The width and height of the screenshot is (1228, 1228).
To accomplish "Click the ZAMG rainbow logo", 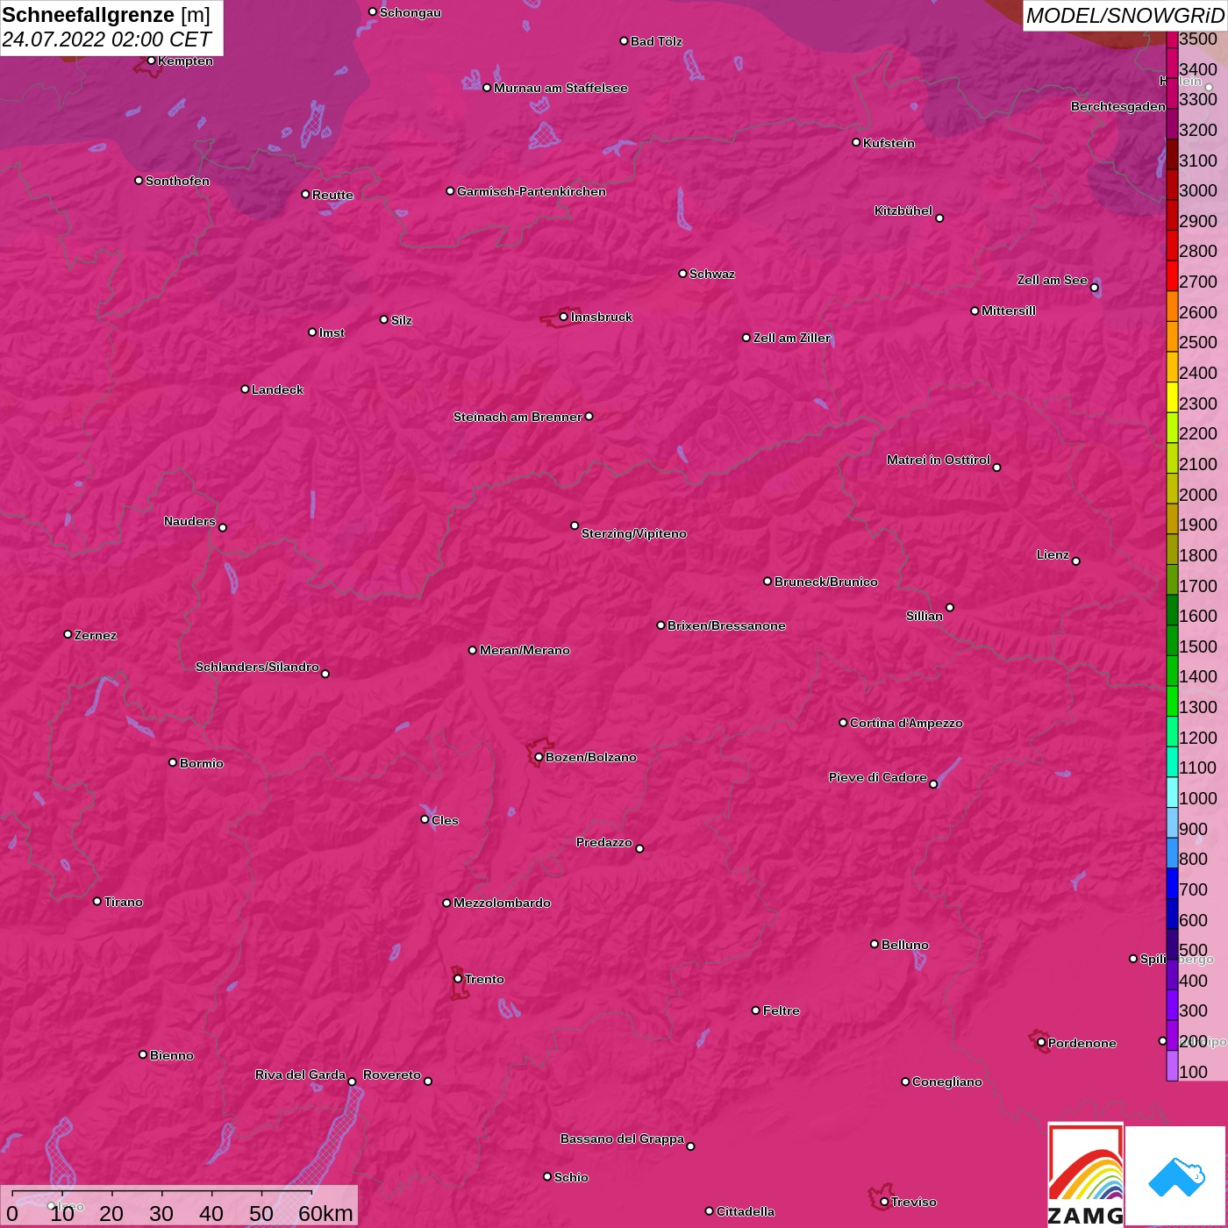I will click(1085, 1175).
